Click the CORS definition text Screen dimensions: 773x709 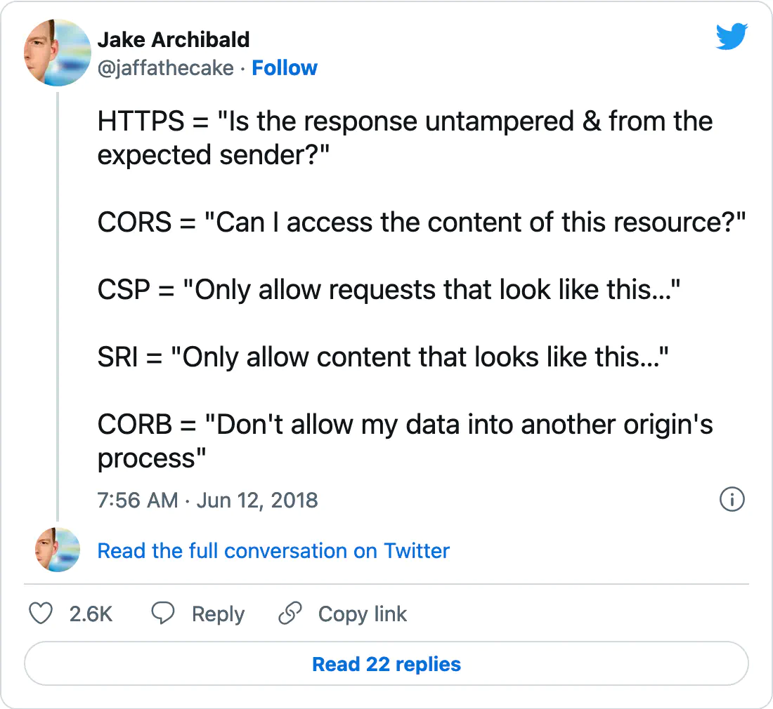(422, 222)
